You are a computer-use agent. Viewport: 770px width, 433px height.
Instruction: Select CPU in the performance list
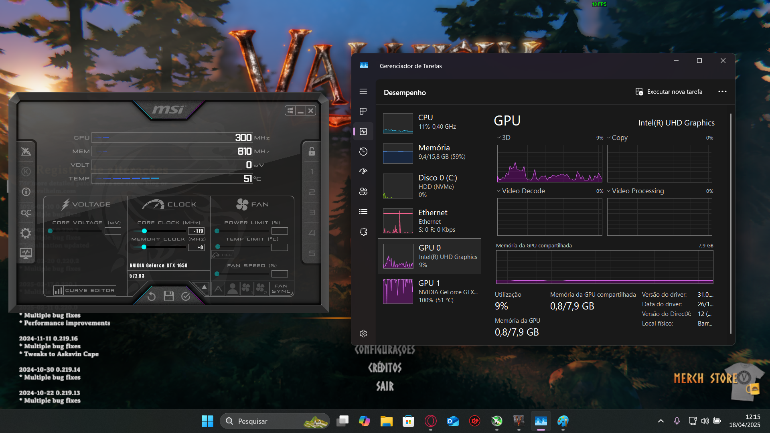point(430,123)
